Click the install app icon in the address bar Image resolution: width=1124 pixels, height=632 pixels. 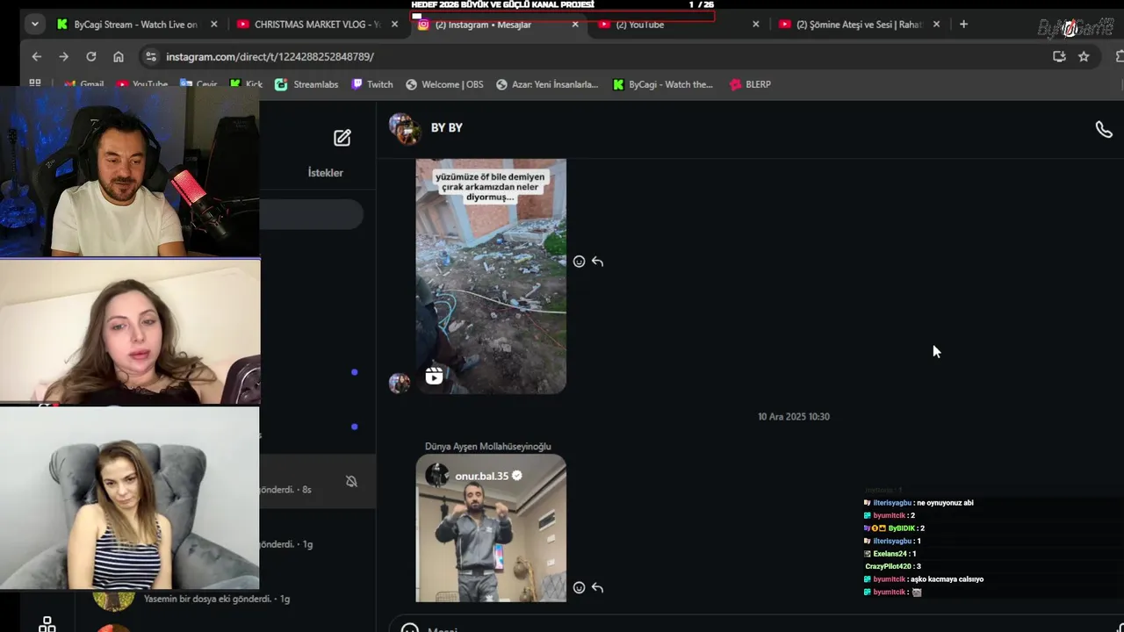coord(1059,56)
